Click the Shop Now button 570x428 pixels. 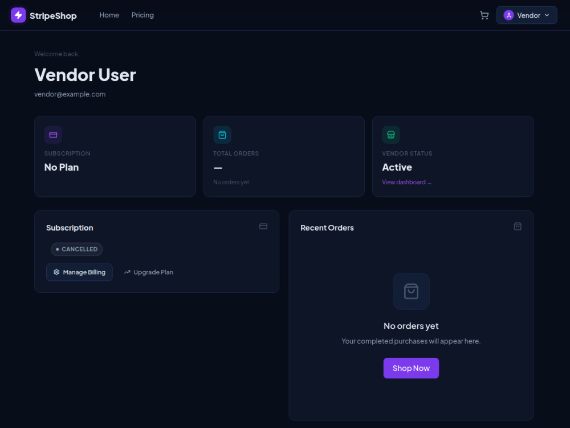pyautogui.click(x=411, y=368)
